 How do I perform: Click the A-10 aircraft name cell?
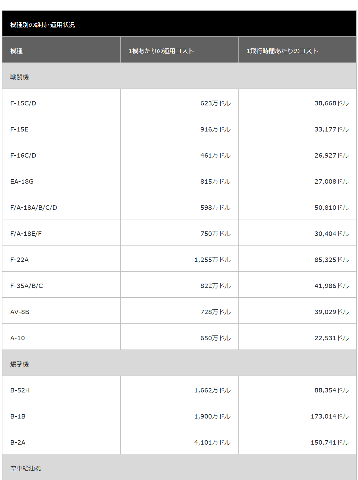(x=17, y=338)
